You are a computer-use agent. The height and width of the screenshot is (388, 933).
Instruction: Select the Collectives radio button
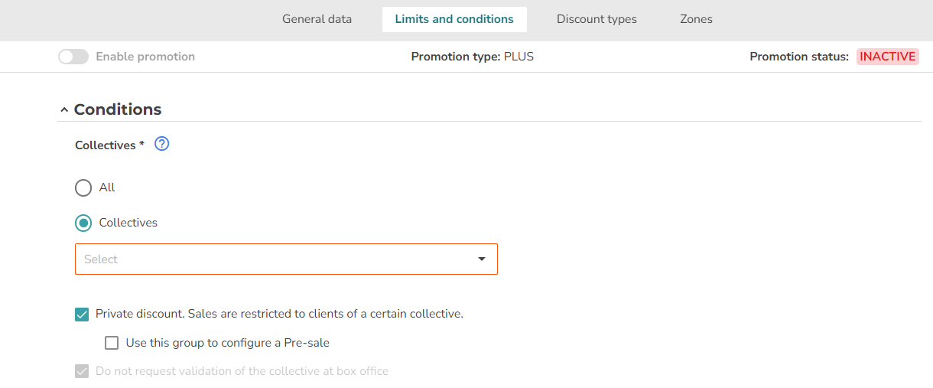pos(83,223)
